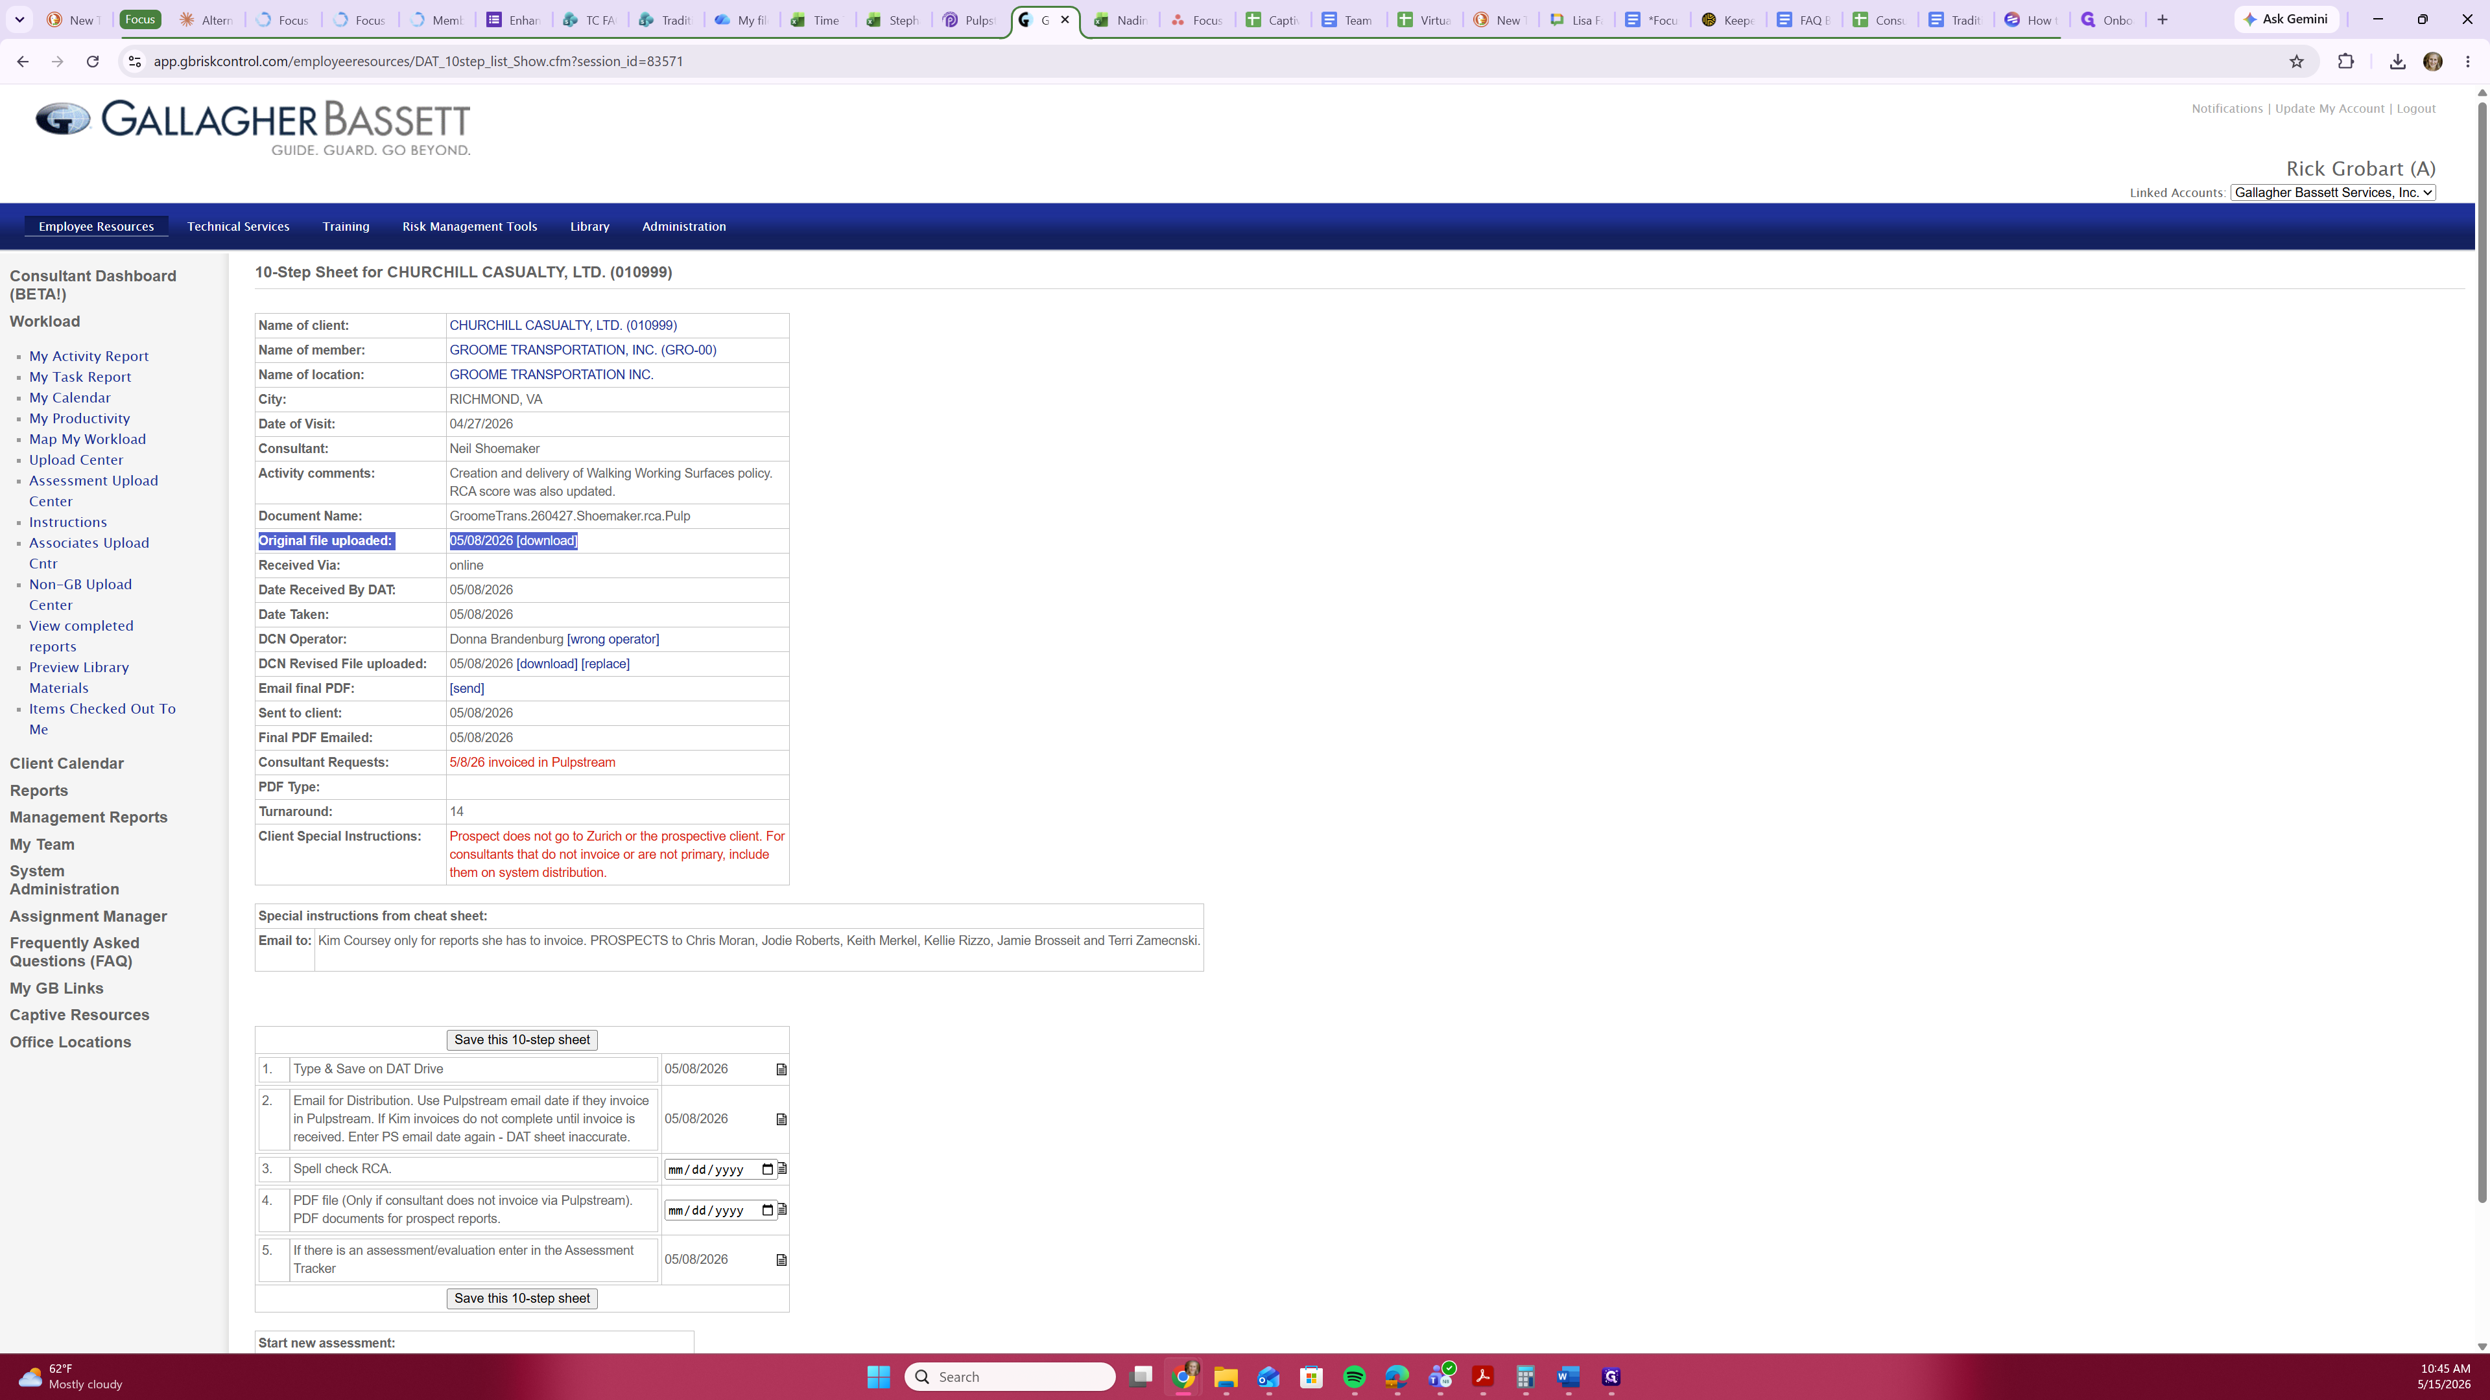This screenshot has width=2490, height=1400.
Task: Open Spotify from the taskbar
Action: click(1354, 1377)
